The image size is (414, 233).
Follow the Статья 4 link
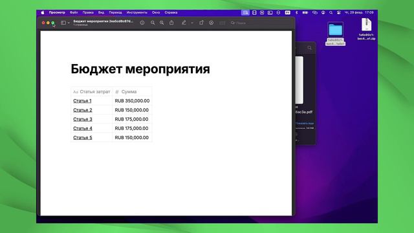coord(83,128)
